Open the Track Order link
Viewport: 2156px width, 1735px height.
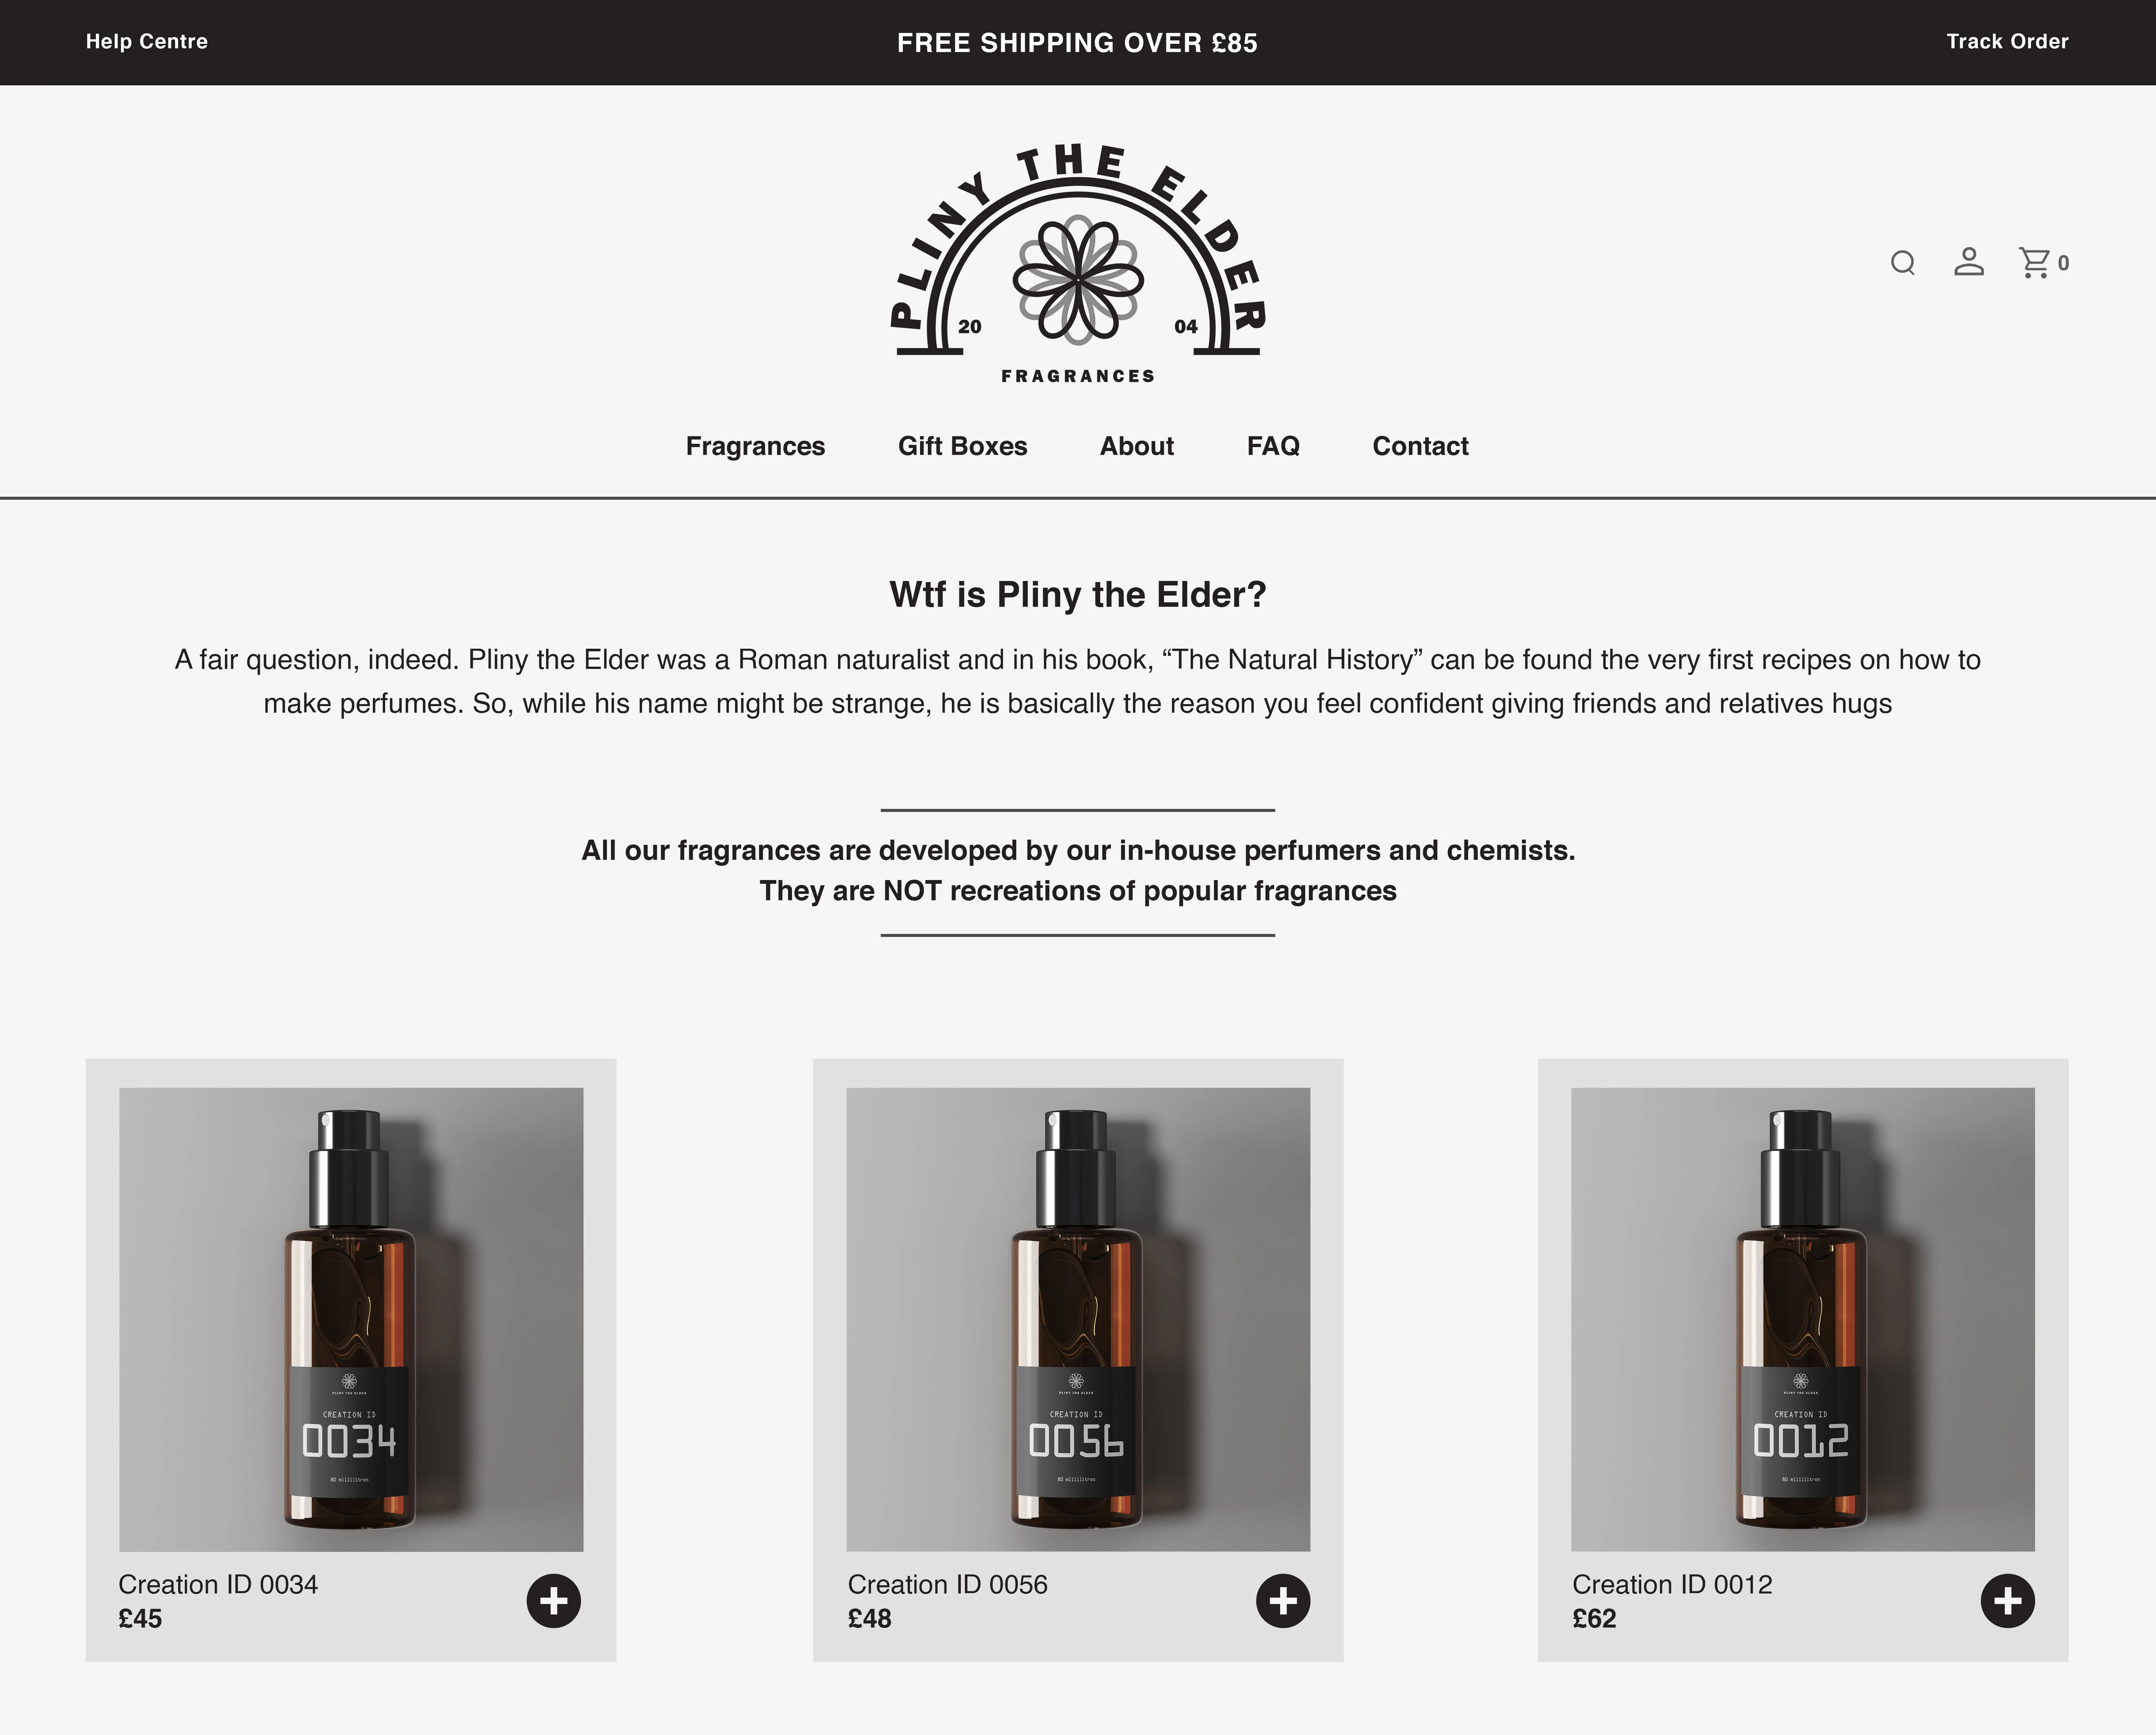click(x=2007, y=42)
